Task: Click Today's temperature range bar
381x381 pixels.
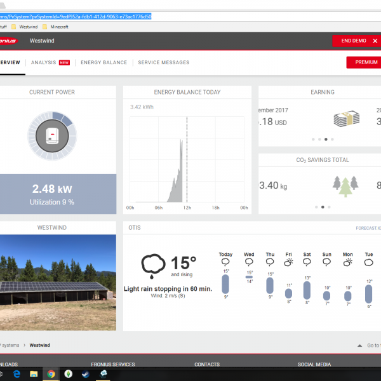Action: pos(225,284)
